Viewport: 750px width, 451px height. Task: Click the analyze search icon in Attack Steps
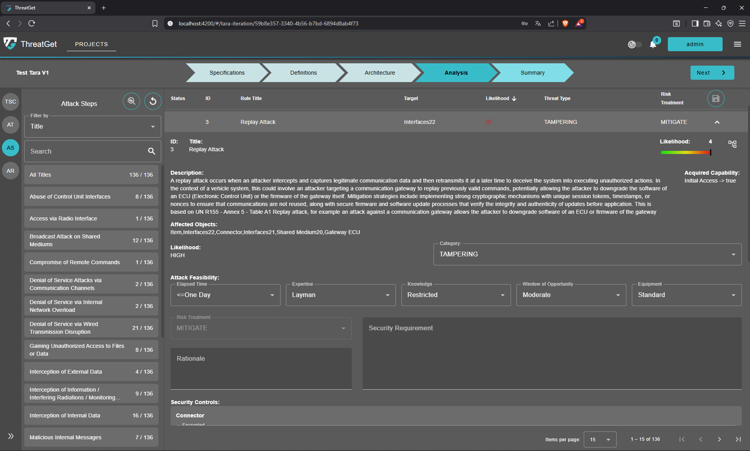[x=131, y=101]
